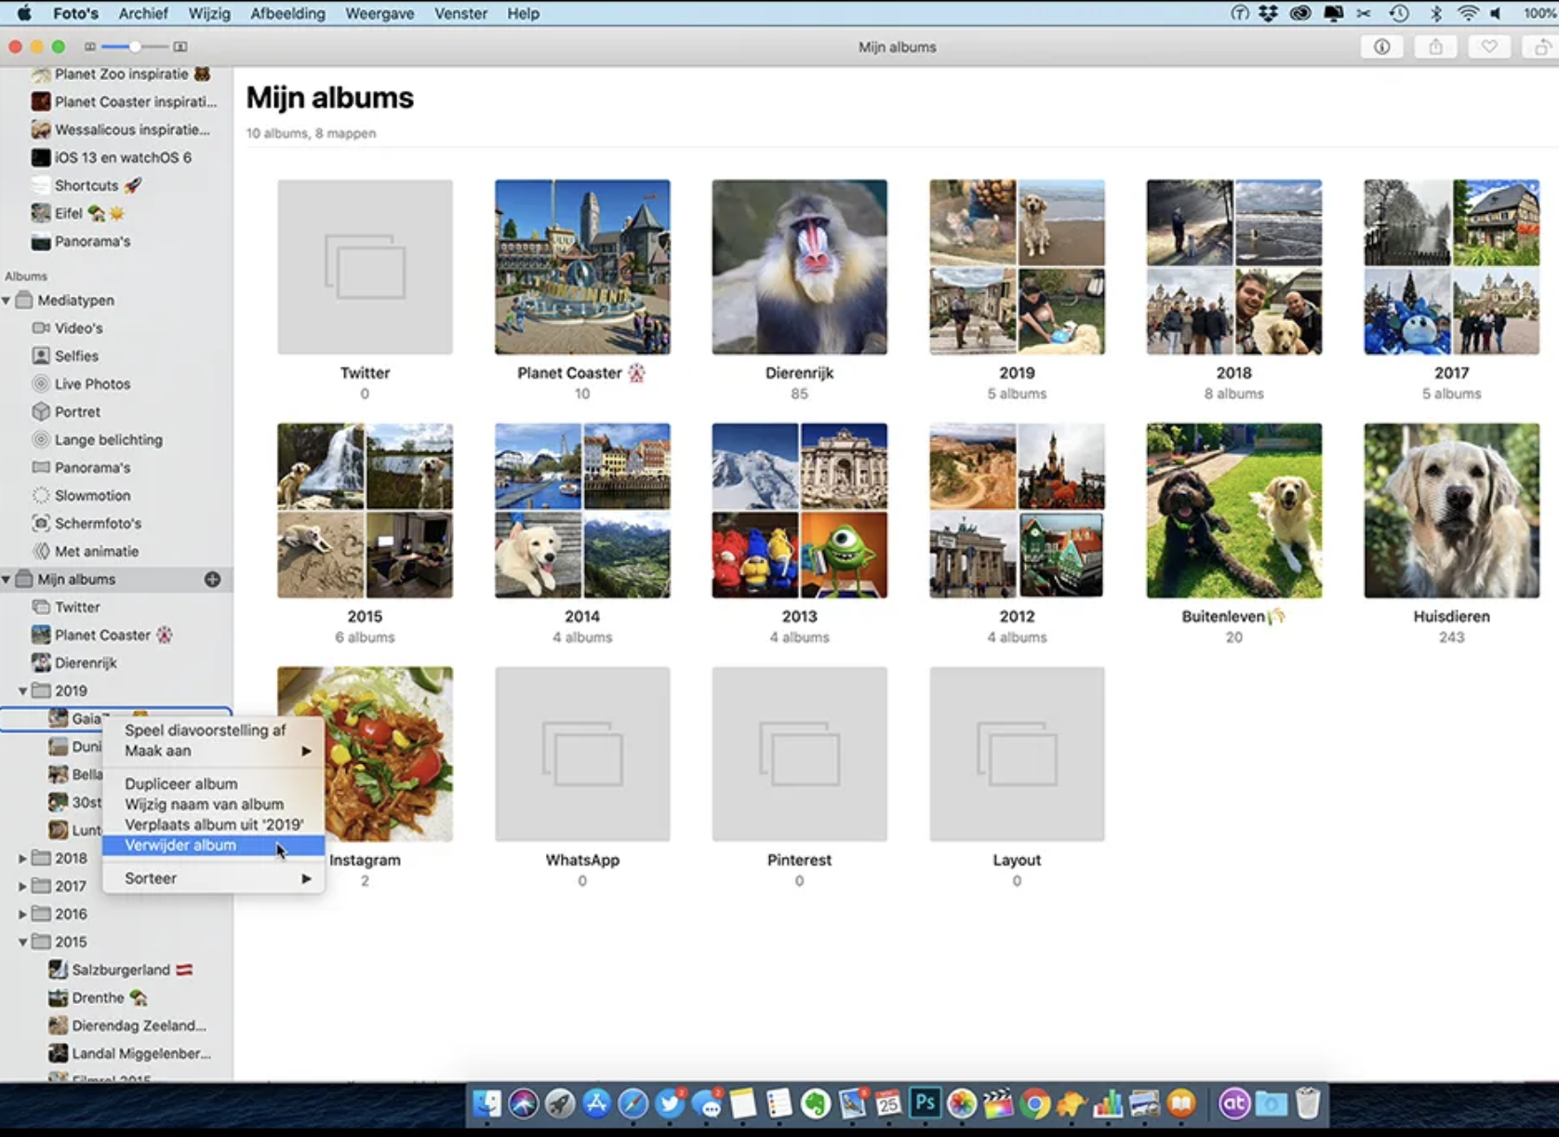Viewport: 1559px width, 1137px height.
Task: Open Slowmotion in the sidebar
Action: (91, 495)
